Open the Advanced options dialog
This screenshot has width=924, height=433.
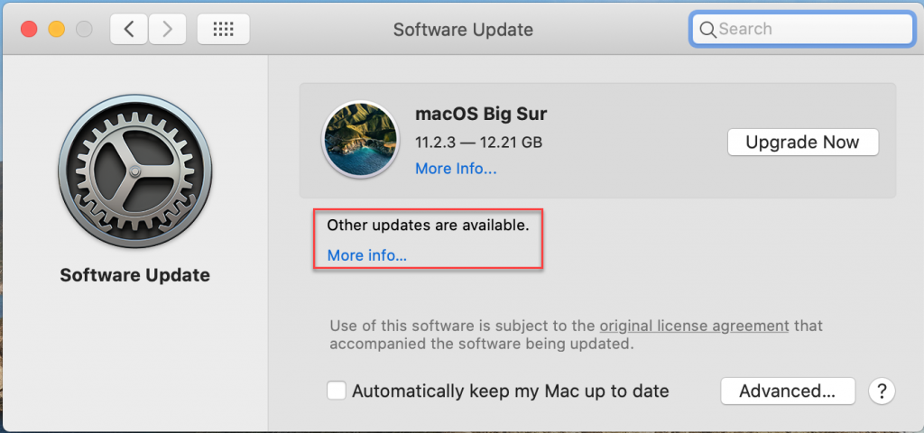(x=787, y=392)
